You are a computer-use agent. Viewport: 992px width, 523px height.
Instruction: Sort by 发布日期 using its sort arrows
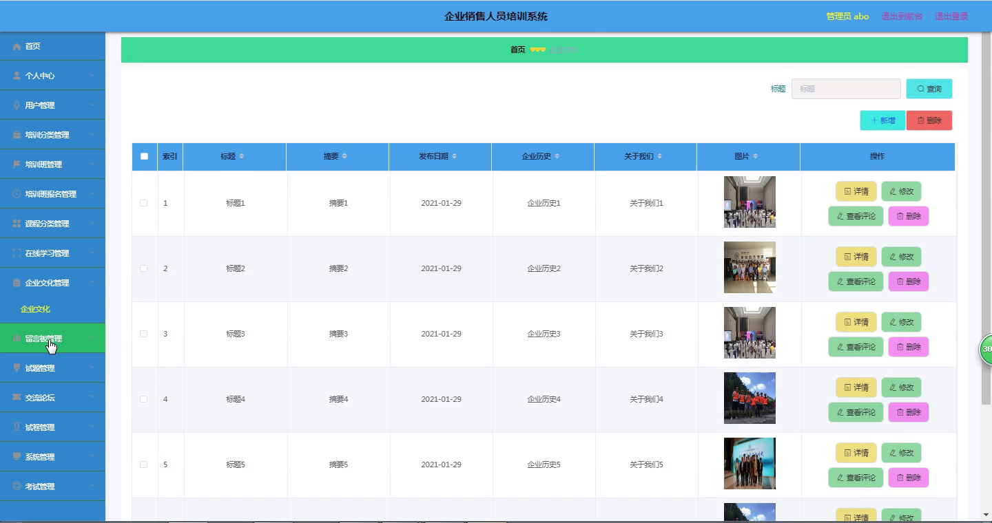click(454, 156)
